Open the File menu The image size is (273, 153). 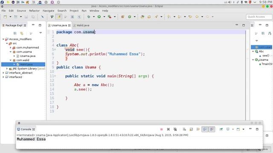(3, 11)
